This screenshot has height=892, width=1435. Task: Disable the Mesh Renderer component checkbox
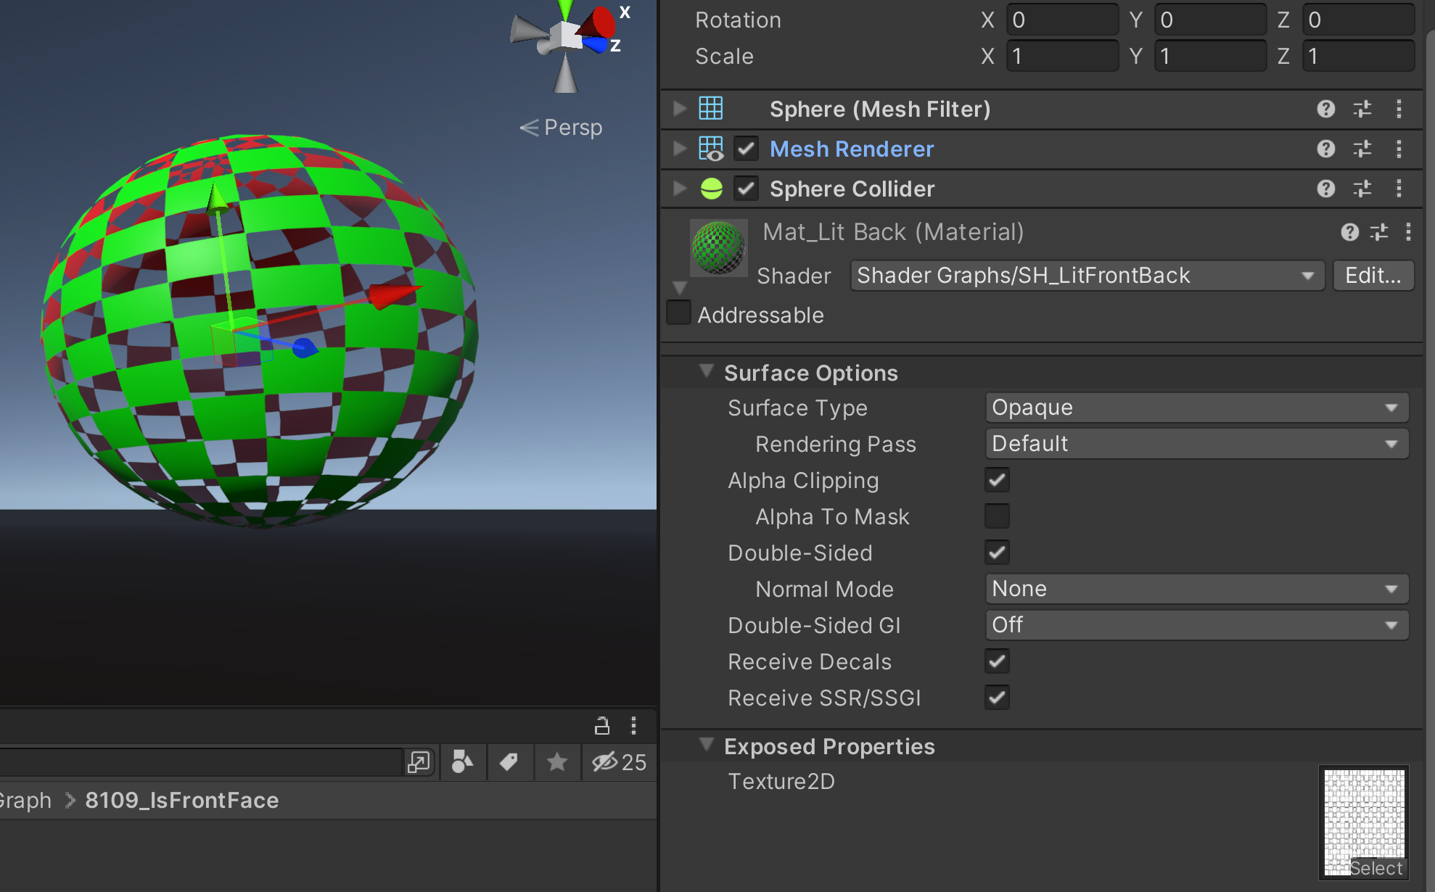click(x=746, y=149)
